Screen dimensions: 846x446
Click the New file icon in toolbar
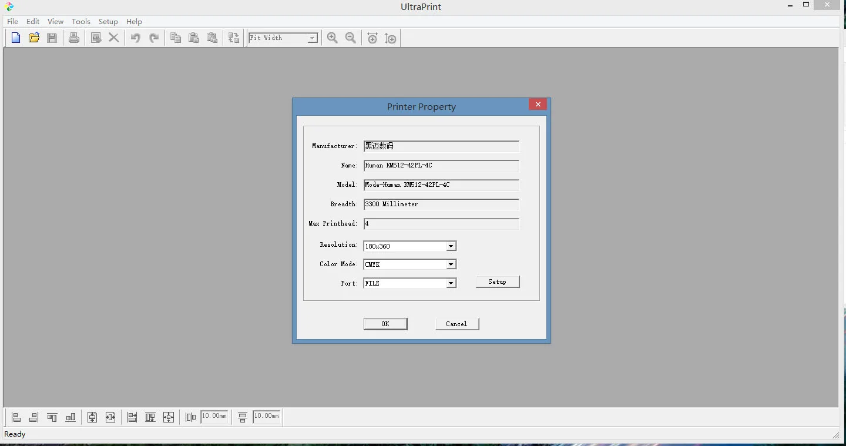pos(16,38)
